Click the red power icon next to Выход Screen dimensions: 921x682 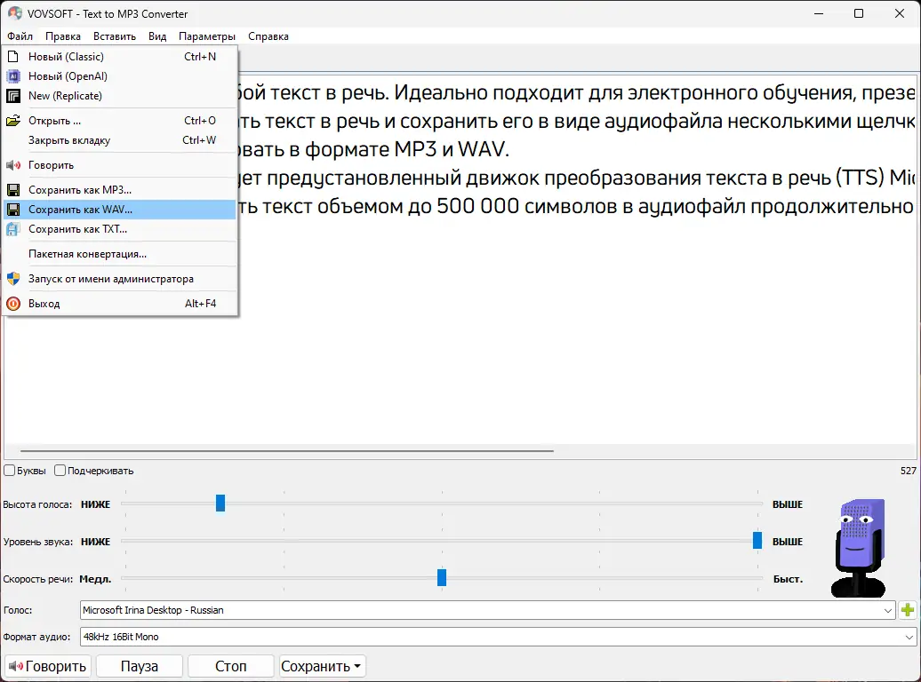(13, 304)
